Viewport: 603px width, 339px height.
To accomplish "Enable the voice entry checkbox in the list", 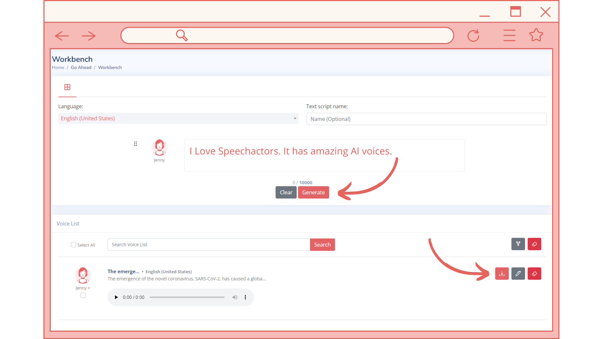I will pyautogui.click(x=83, y=295).
